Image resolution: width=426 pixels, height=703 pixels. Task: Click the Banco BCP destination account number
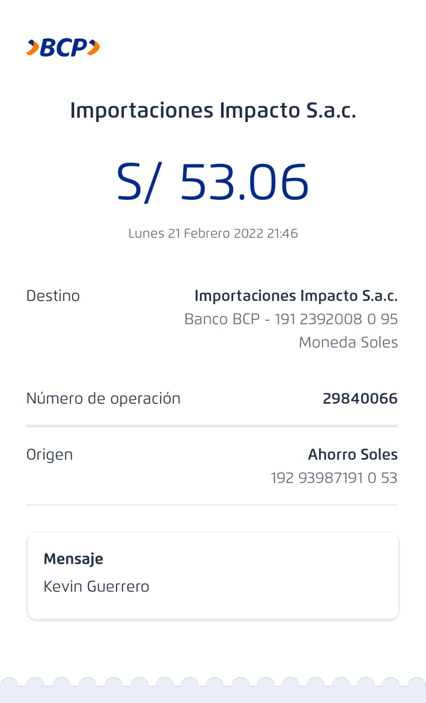pos(291,319)
